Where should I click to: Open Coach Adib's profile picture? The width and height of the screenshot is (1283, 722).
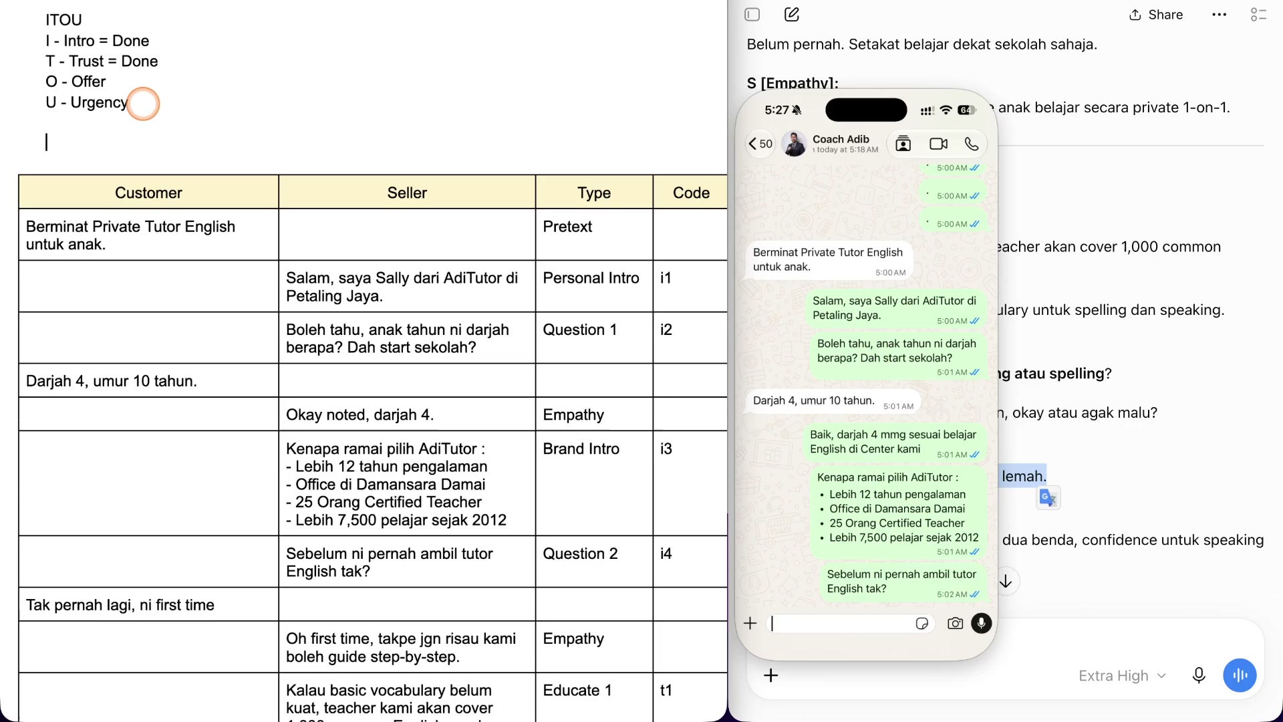[x=795, y=144]
